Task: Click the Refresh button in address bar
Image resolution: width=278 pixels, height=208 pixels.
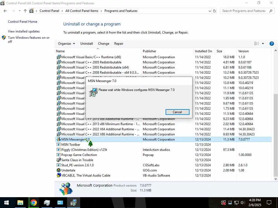Action: coord(214,11)
